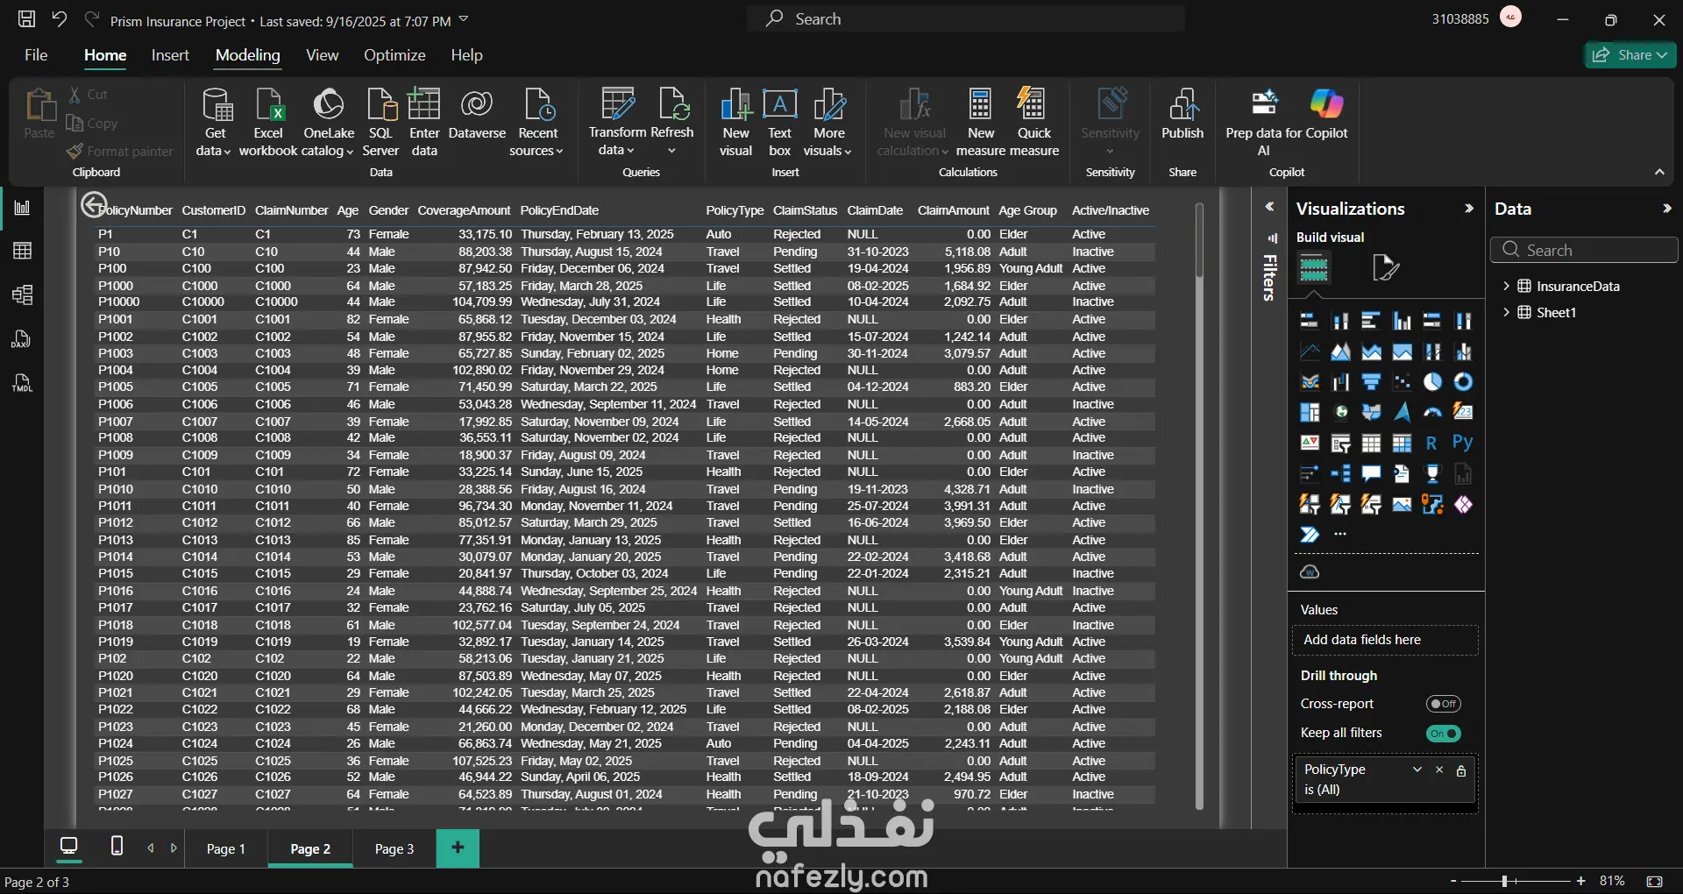
Task: Select the line chart visual
Action: coord(1310,351)
